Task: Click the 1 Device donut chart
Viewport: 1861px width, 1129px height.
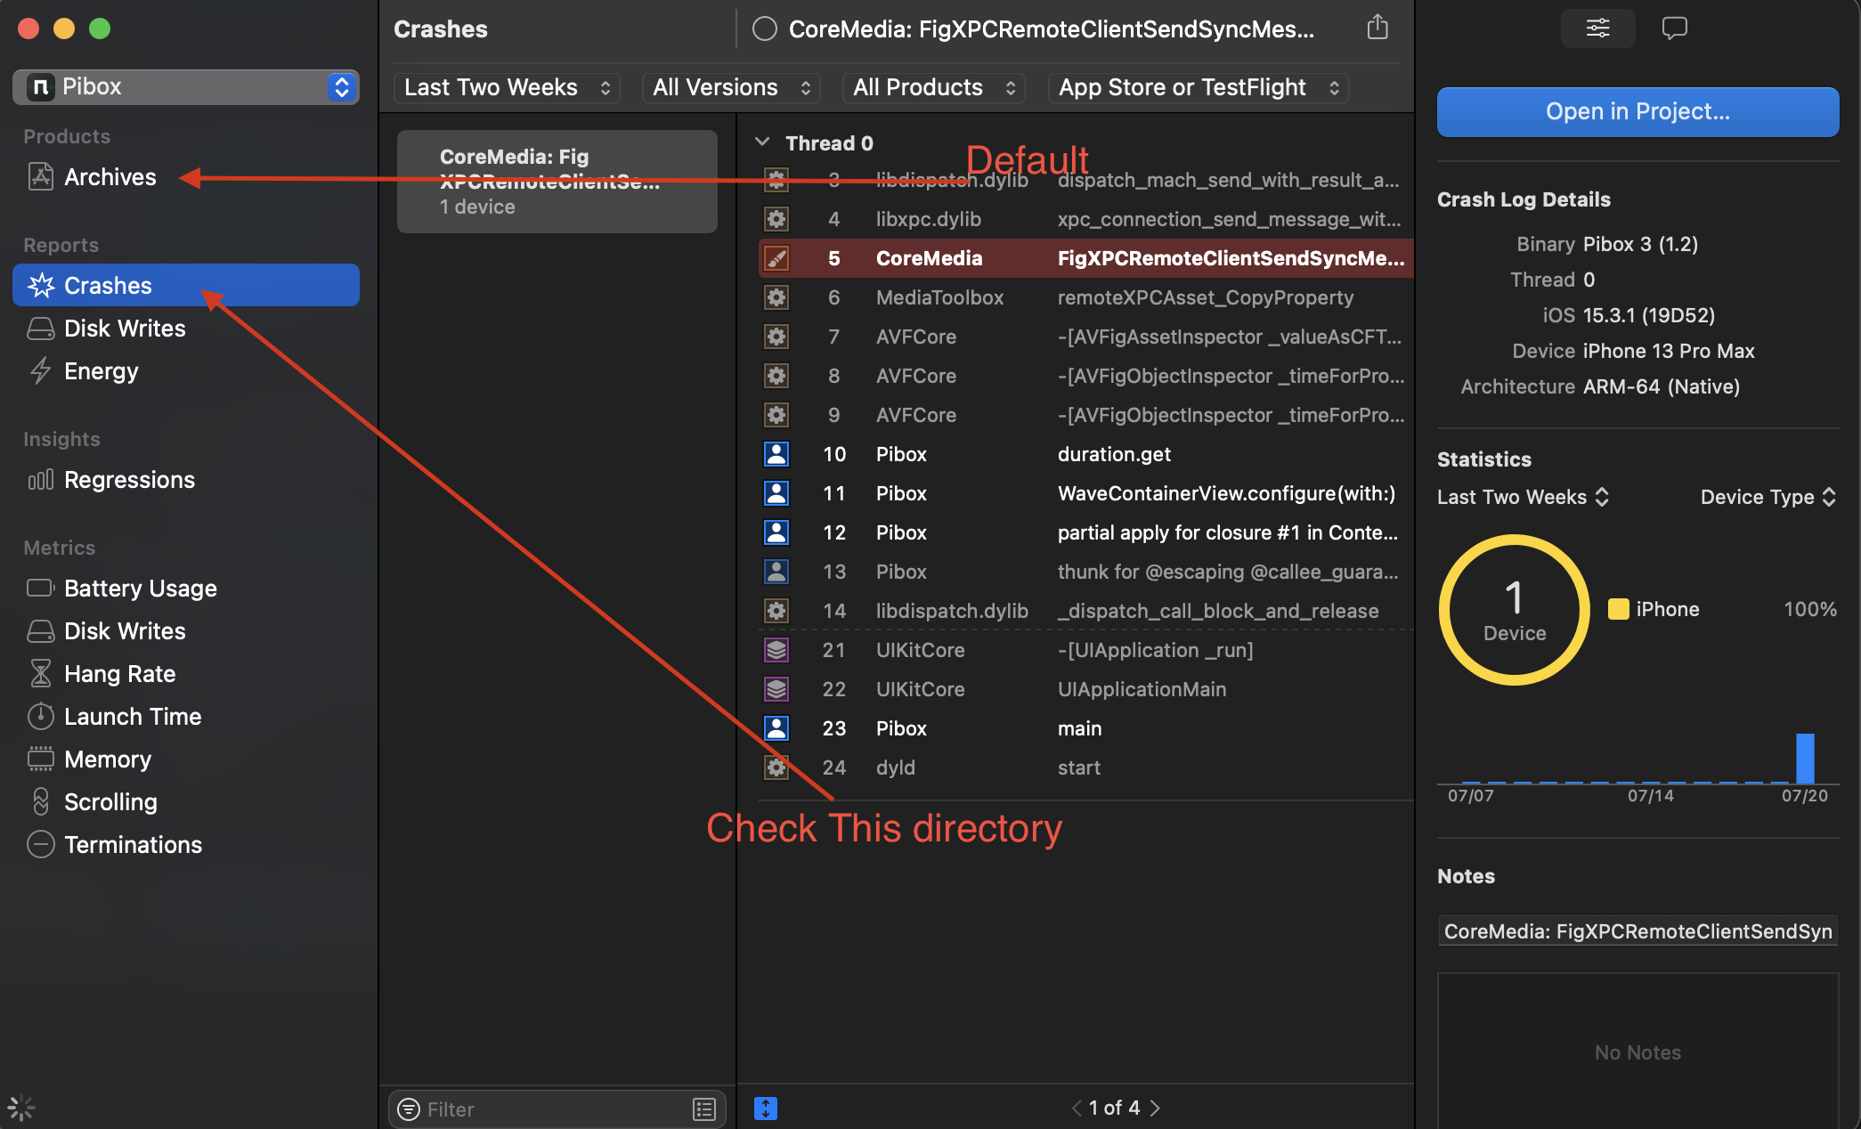Action: pyautogui.click(x=1514, y=610)
